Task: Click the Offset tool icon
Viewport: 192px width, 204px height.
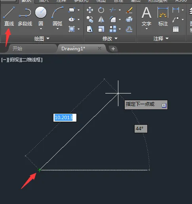Action: 129,29
